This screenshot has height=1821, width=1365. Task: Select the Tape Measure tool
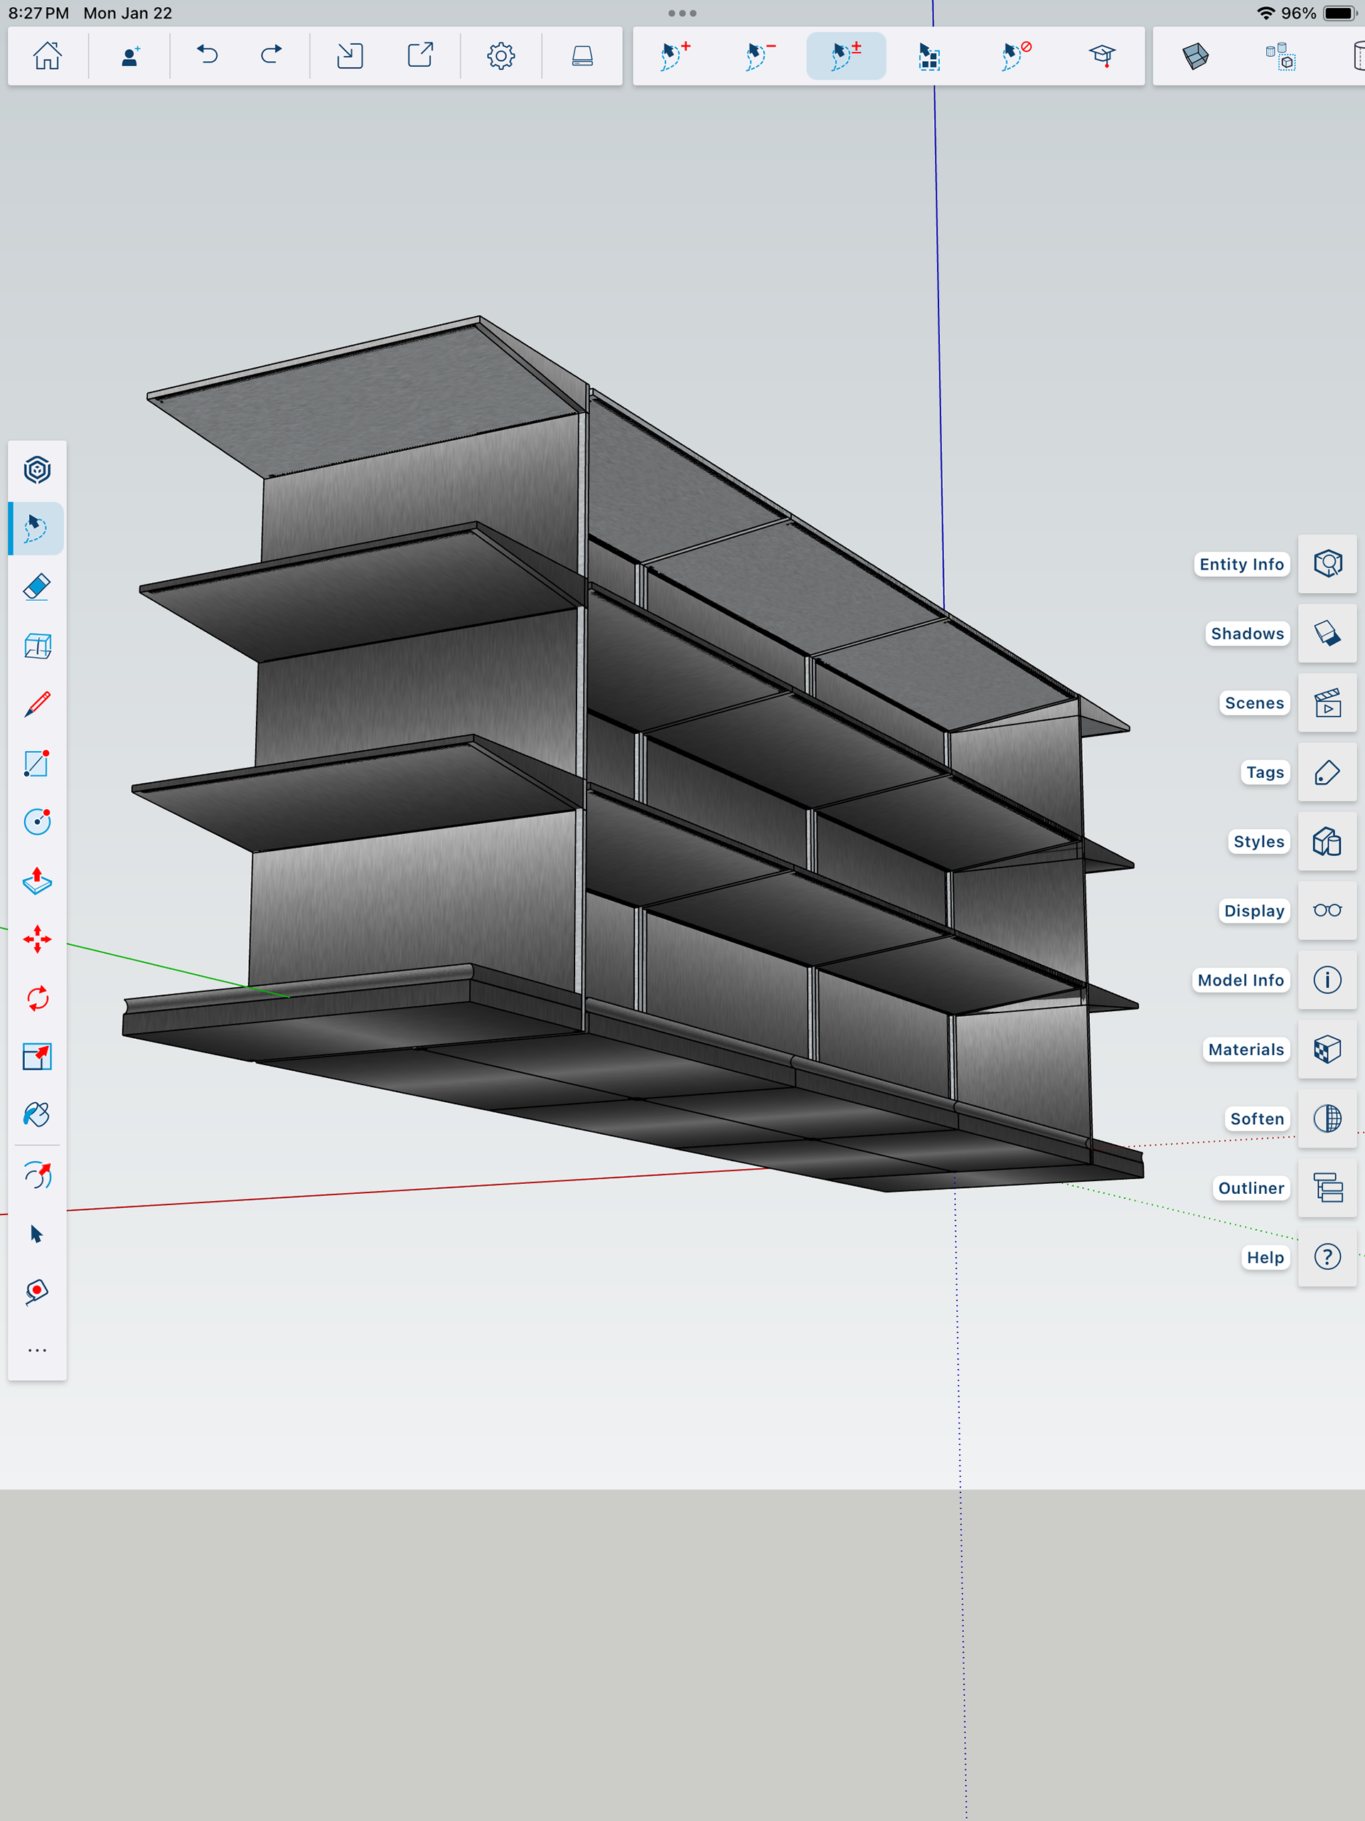(37, 1291)
